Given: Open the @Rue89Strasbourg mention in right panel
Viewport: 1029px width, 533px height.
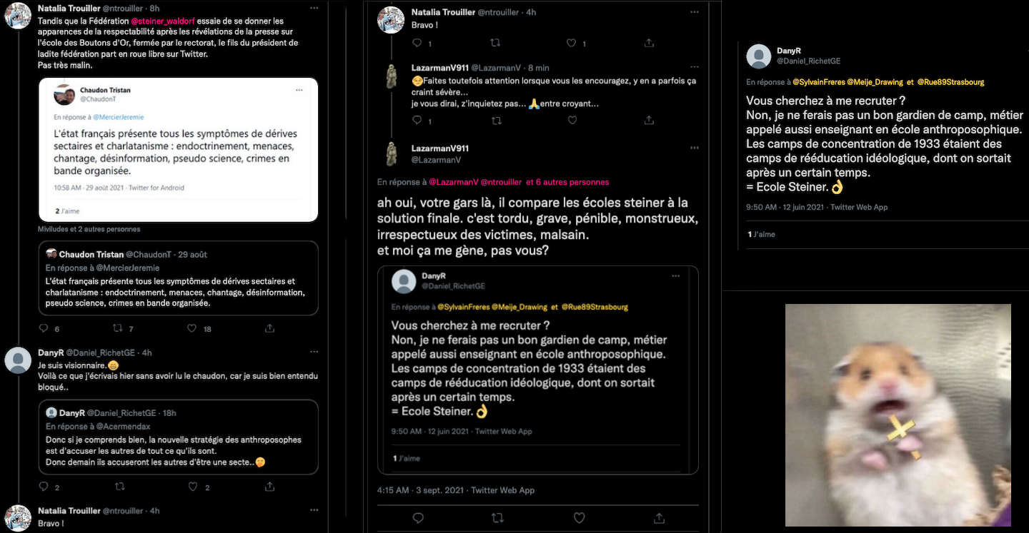Looking at the screenshot, I should point(950,82).
